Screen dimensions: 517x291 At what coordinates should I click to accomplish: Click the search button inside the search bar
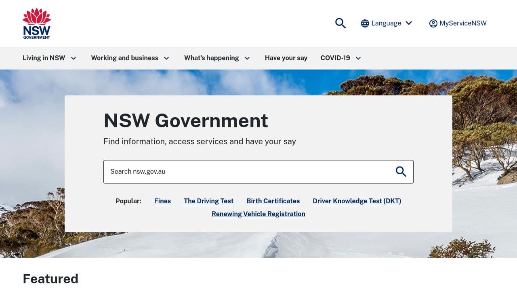point(401,171)
